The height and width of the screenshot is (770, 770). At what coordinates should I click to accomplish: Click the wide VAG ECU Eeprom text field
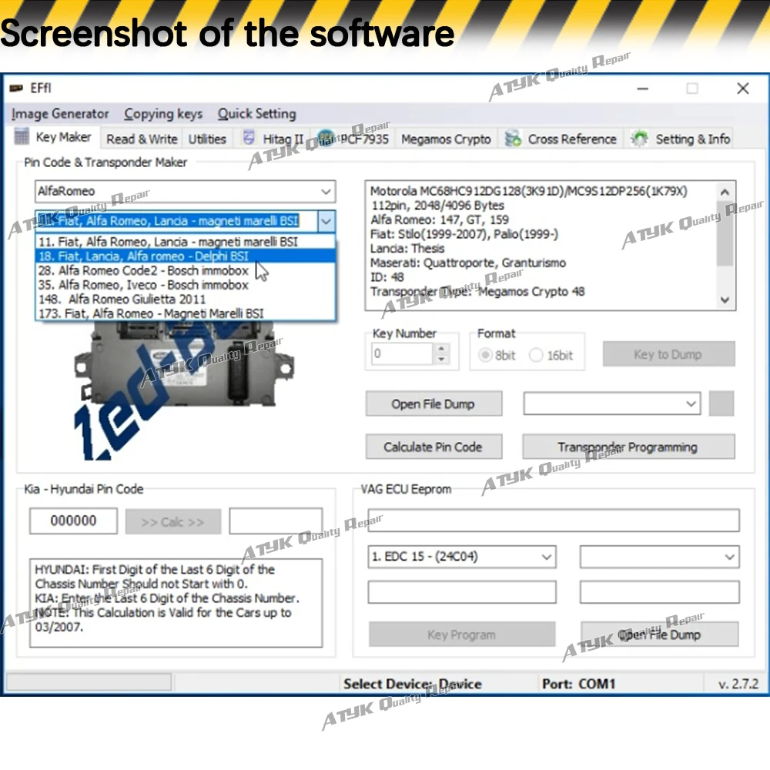(x=554, y=521)
